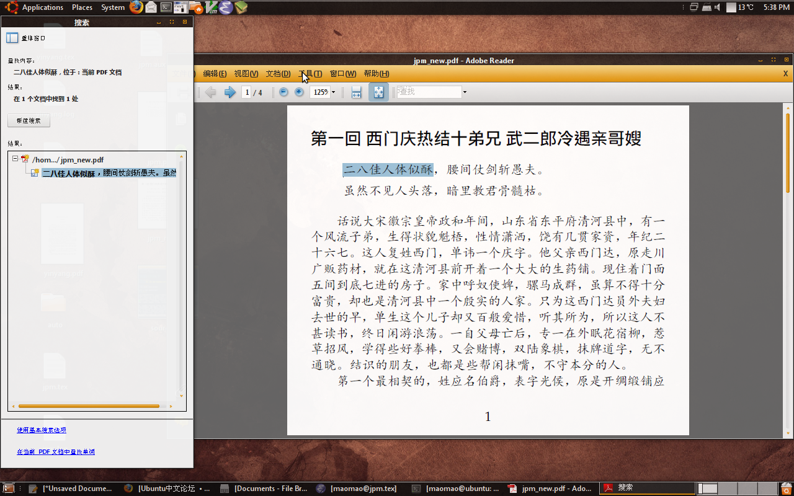794x496 pixels.
Task: Open the 窗口(W) menu
Action: 343,74
